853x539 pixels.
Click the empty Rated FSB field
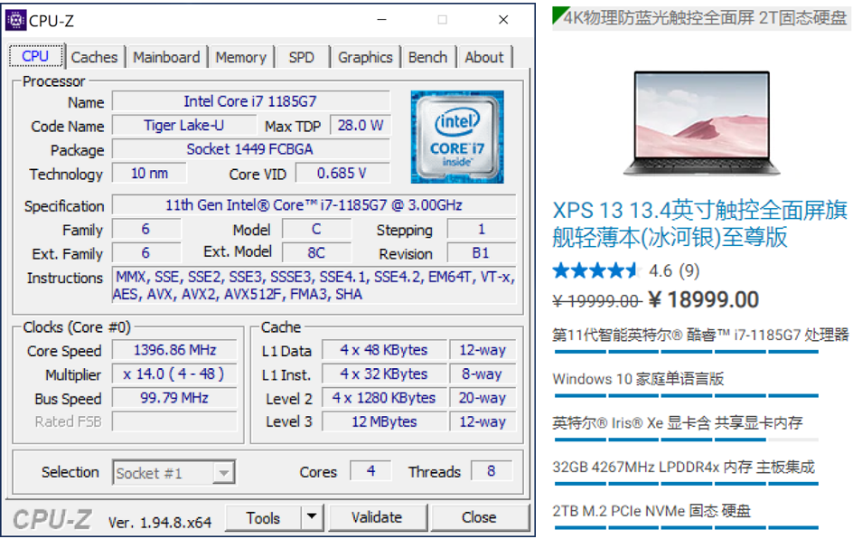point(174,422)
